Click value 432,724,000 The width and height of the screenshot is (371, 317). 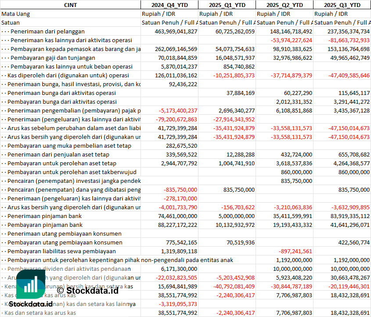click(x=296, y=154)
